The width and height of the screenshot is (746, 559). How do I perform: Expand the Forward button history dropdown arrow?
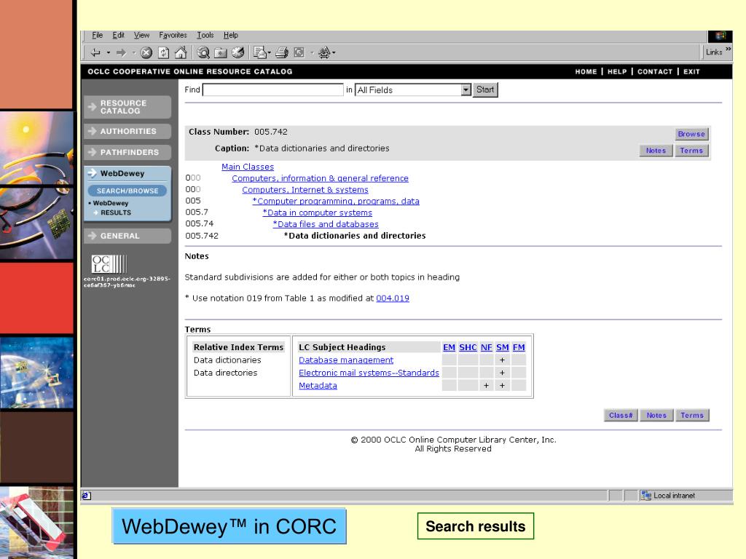(x=134, y=52)
